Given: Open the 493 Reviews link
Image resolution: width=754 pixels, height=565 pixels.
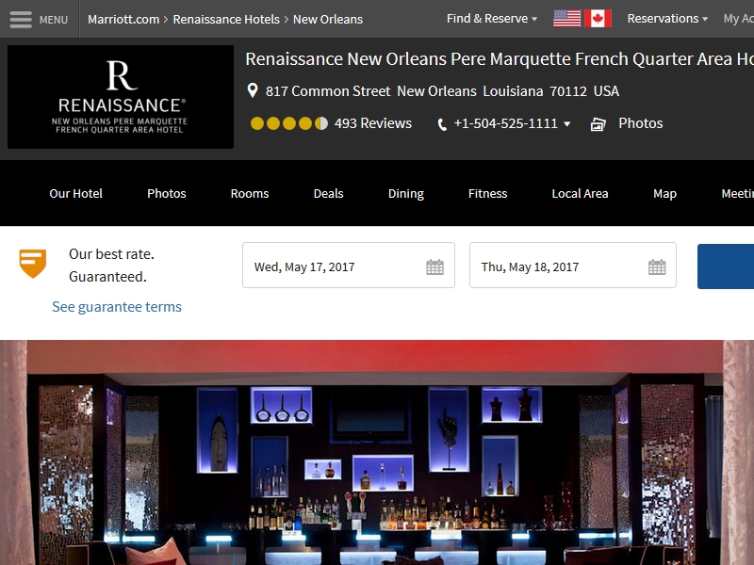Looking at the screenshot, I should tap(373, 123).
